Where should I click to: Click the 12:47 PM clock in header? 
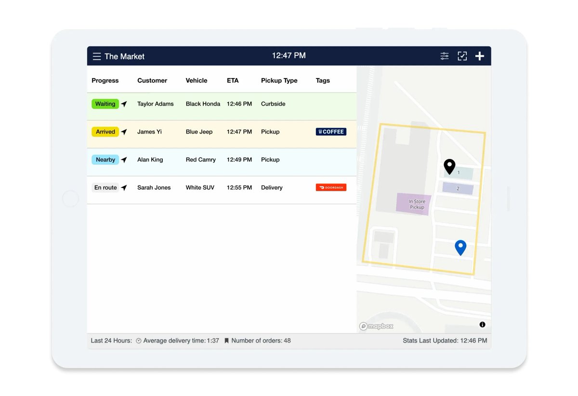289,56
